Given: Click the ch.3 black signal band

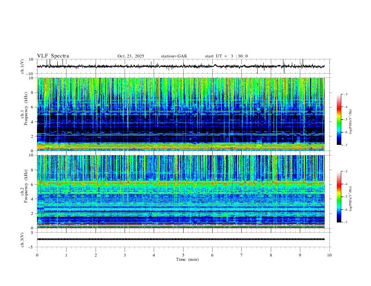Looking at the screenshot, I should point(180,239).
